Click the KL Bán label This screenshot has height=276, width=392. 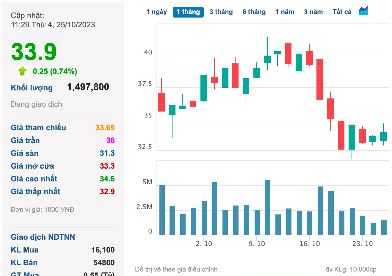(x=24, y=263)
